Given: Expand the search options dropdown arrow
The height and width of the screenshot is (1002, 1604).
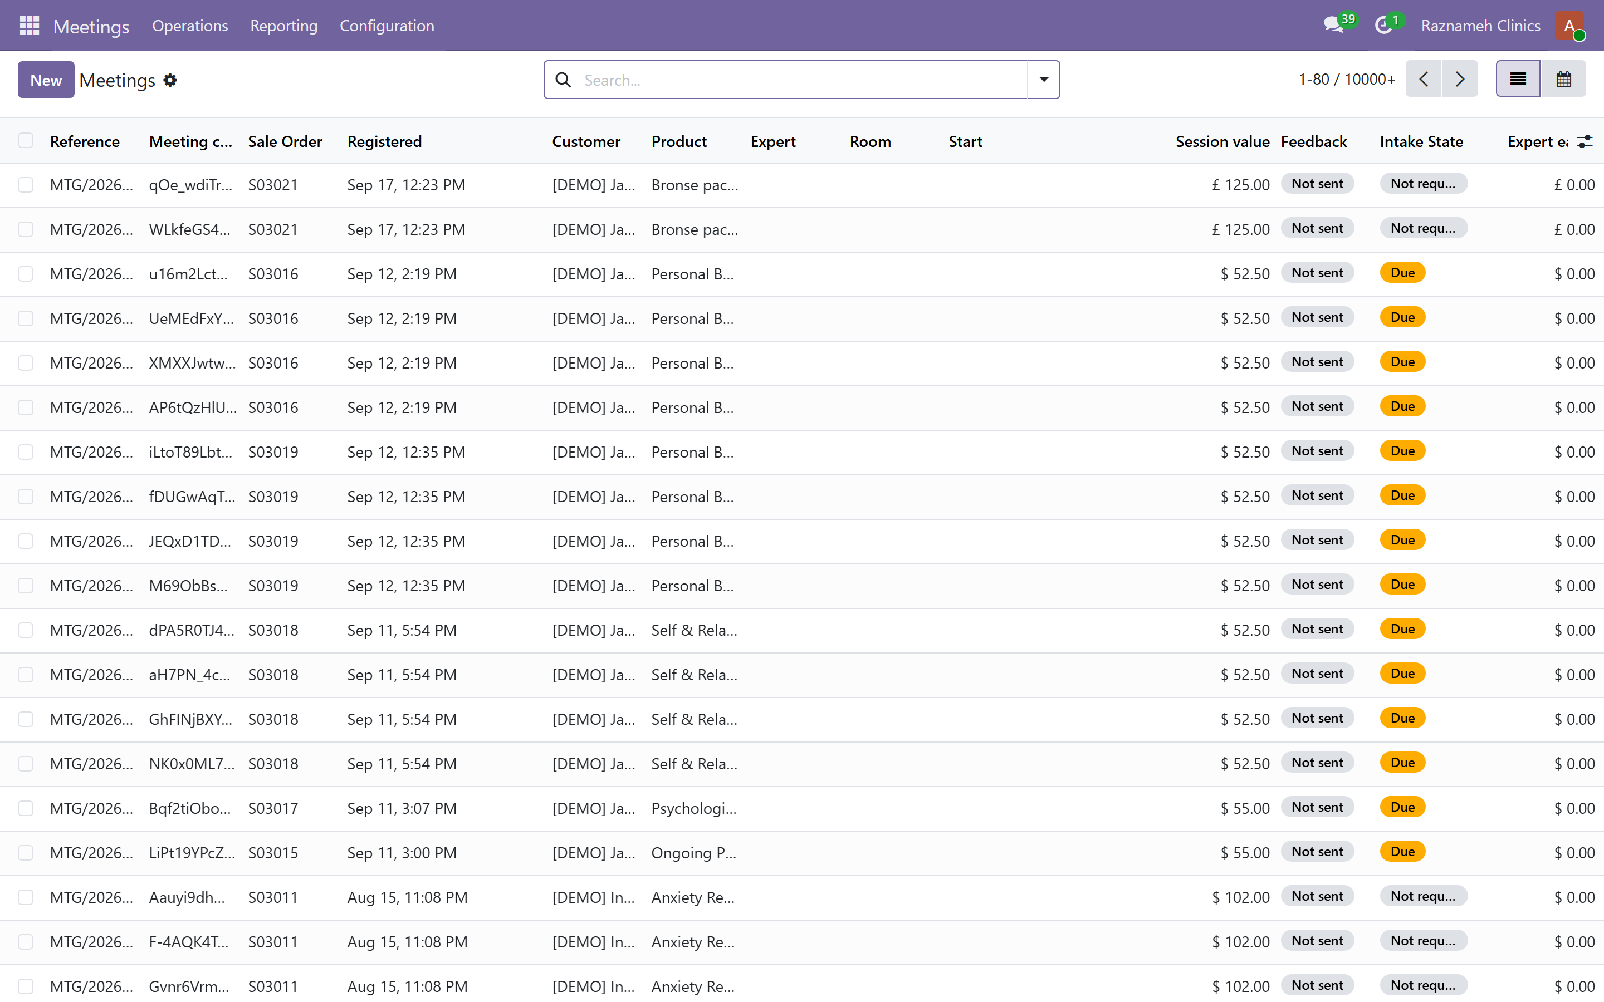Looking at the screenshot, I should [x=1044, y=80].
